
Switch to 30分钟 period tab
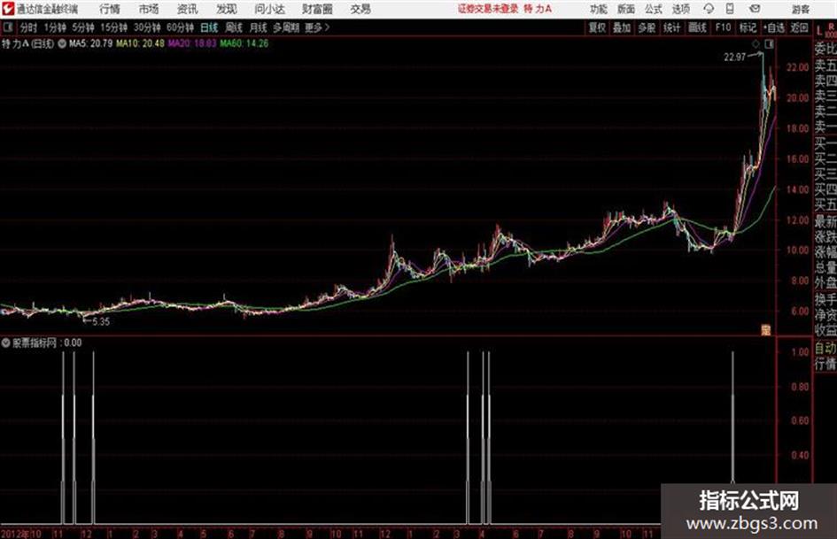coord(147,27)
